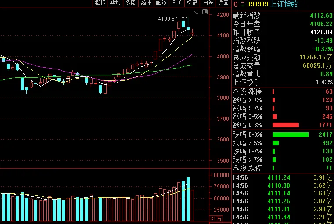Viewport: 334px width, 224px height.
Task: Click the 指数涨跌 value -13.49
Action: tap(323, 40)
